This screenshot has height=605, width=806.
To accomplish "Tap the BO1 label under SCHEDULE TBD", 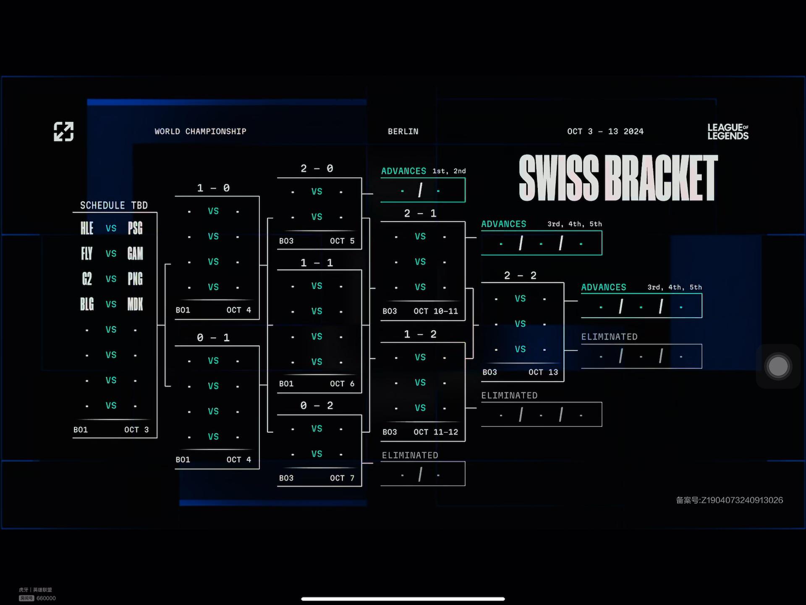I will point(81,429).
